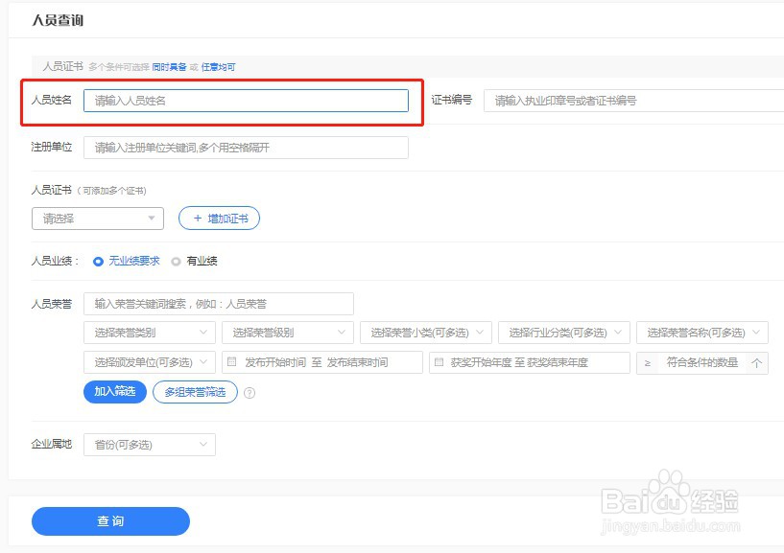
Task: Open the ≥ comparison operator selector
Action: click(x=648, y=363)
